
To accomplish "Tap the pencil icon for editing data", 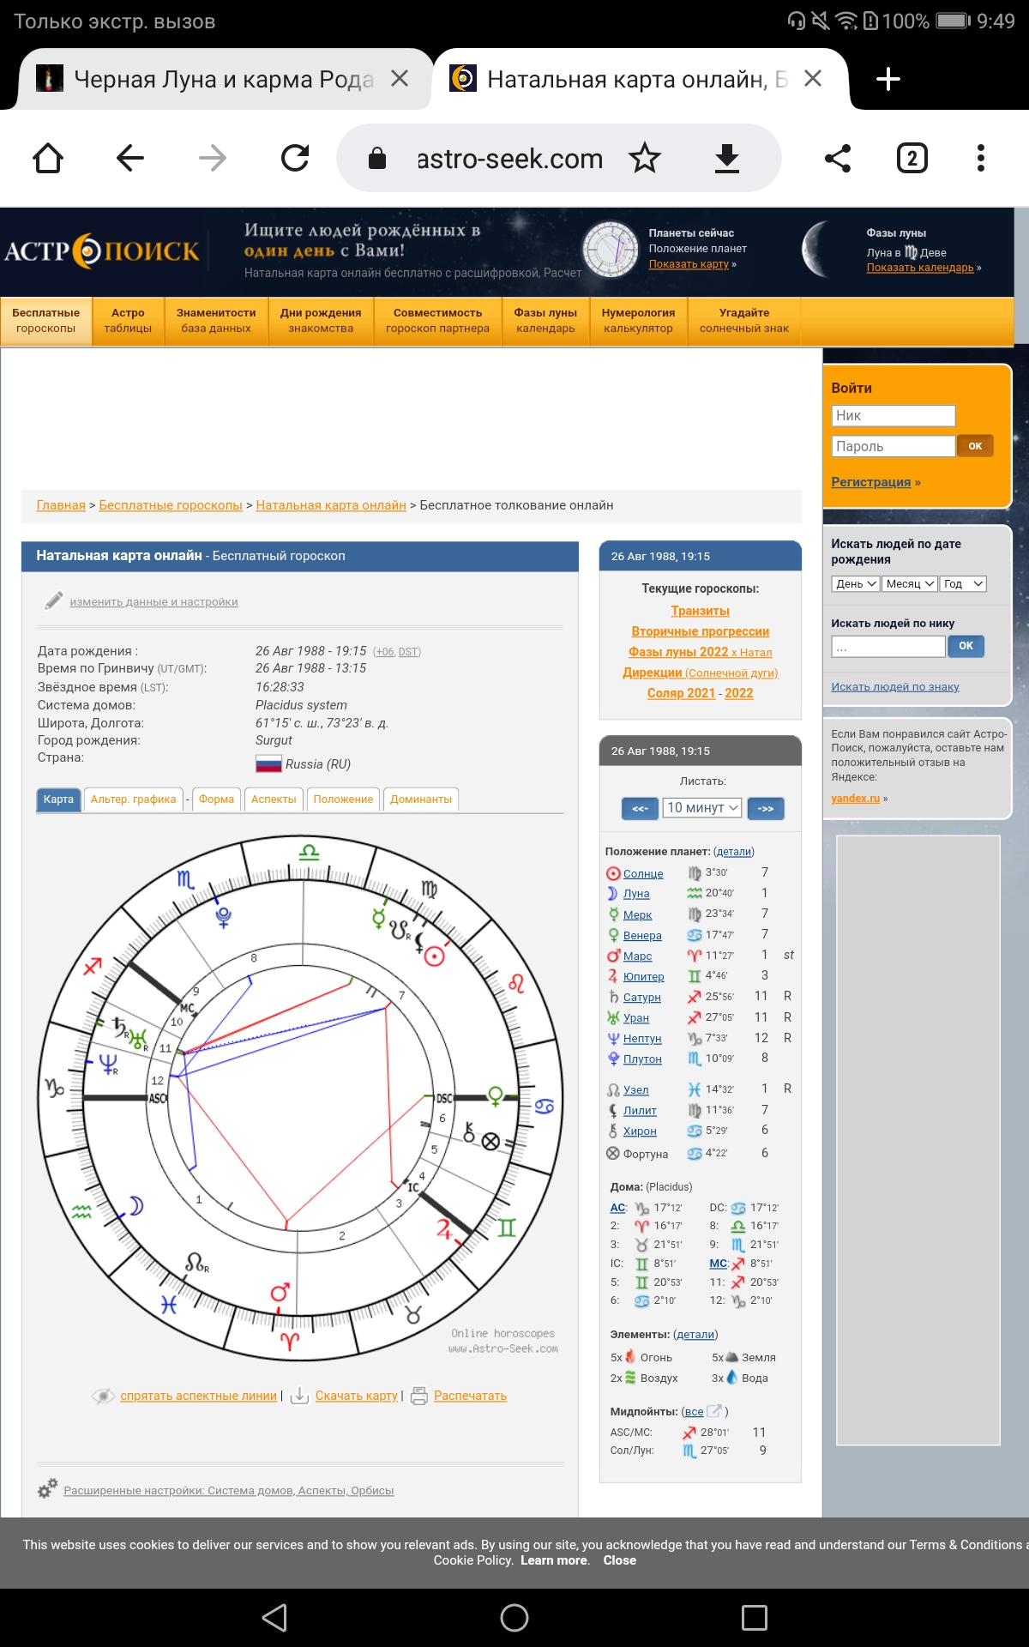I will click(x=53, y=600).
